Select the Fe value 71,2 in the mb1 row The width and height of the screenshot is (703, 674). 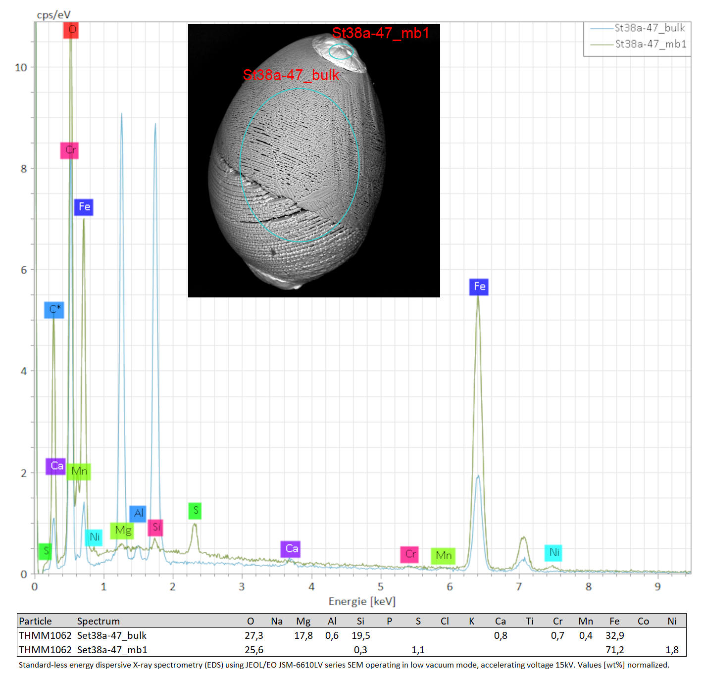pos(615,650)
